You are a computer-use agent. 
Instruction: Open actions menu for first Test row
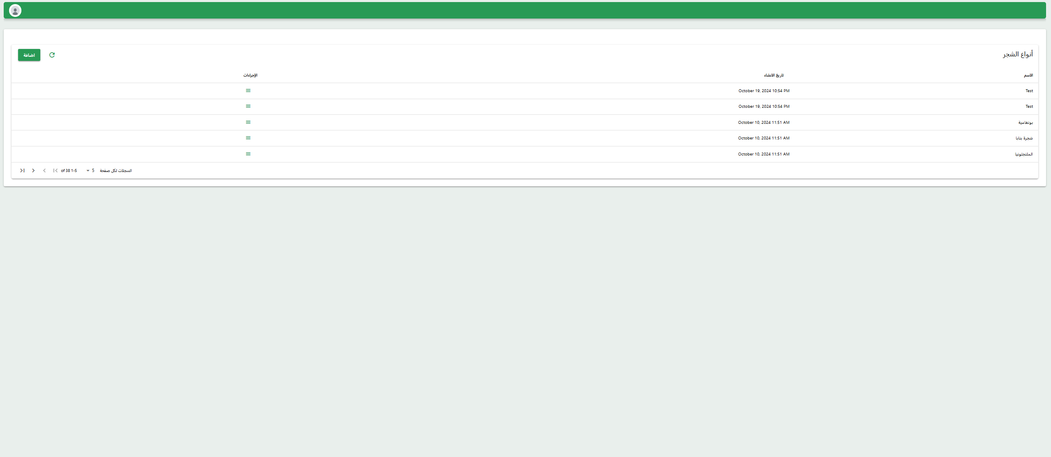coord(248,90)
